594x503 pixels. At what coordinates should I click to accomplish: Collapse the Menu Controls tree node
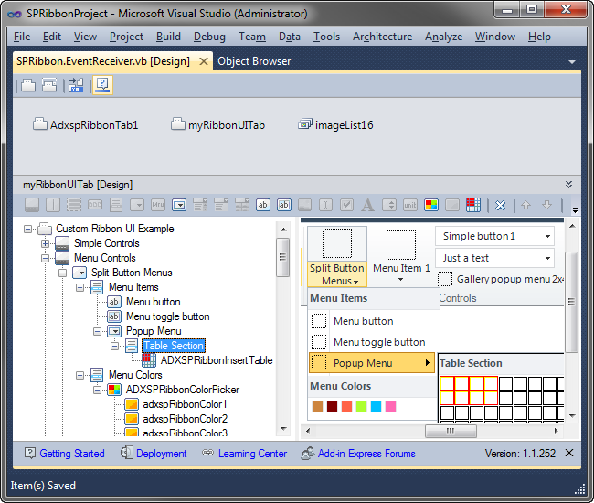45,259
